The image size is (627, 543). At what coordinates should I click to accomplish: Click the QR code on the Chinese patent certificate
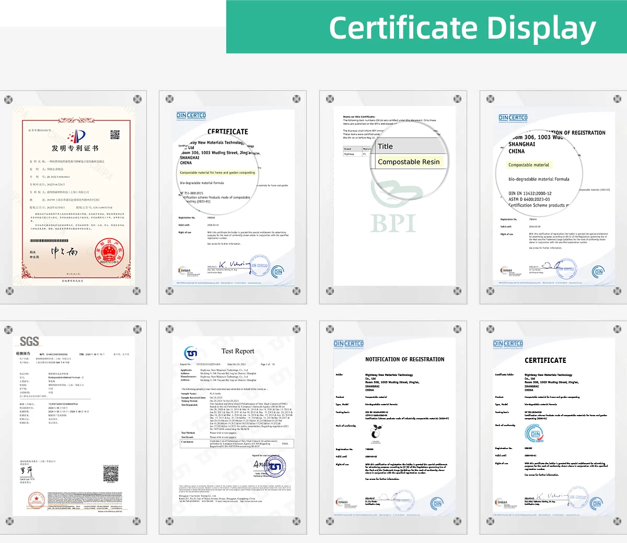tap(115, 135)
